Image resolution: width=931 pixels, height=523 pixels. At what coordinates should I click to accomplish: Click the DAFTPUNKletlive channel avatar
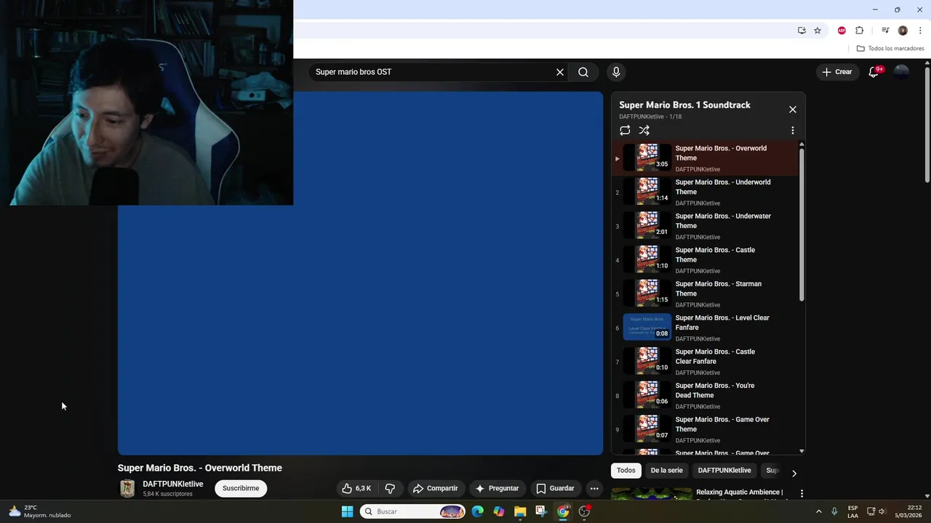pyautogui.click(x=127, y=489)
